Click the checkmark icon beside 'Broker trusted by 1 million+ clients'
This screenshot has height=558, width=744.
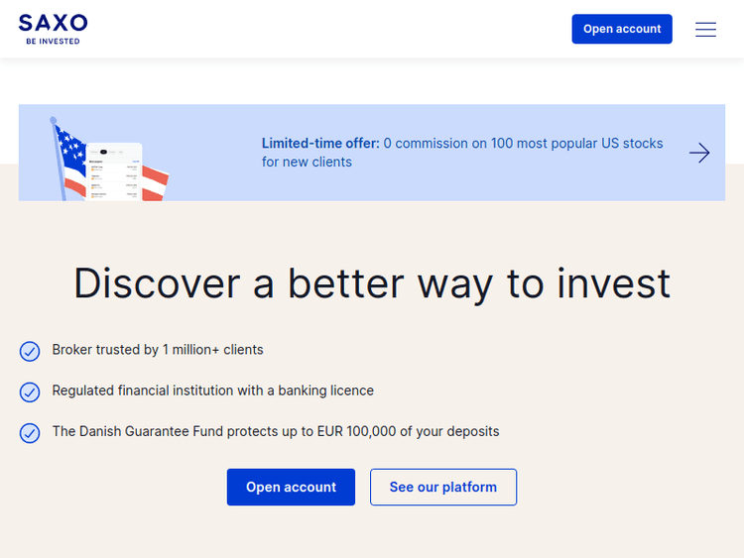(x=30, y=351)
